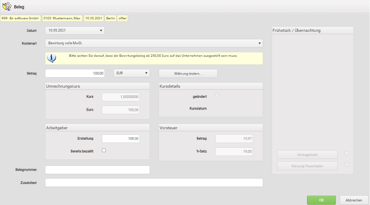Click into the Betrag amount field

click(x=75, y=73)
